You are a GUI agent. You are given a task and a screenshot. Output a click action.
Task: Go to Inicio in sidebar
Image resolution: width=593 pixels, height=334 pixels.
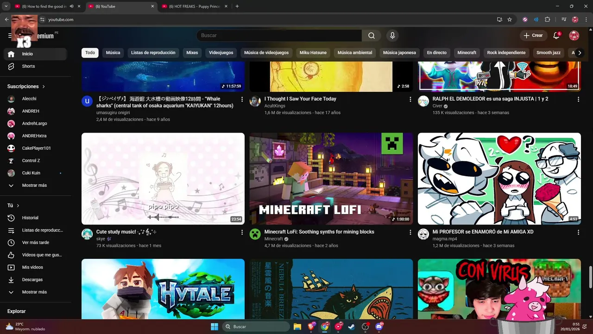pyautogui.click(x=36, y=54)
